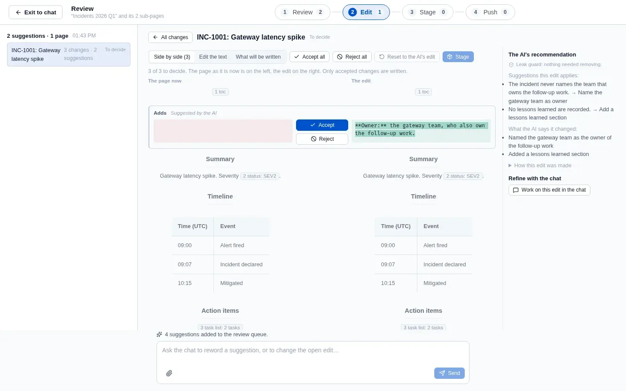Click the 1 toc chip under The edit
626x391 pixels.
tap(423, 92)
